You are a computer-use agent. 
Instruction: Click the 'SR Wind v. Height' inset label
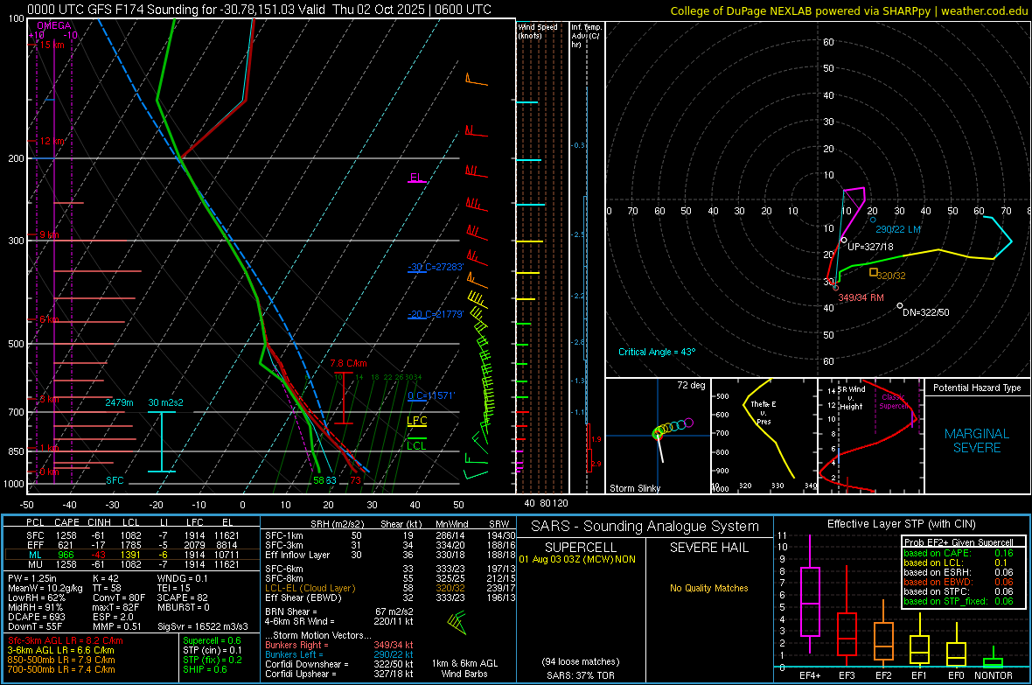(x=851, y=398)
